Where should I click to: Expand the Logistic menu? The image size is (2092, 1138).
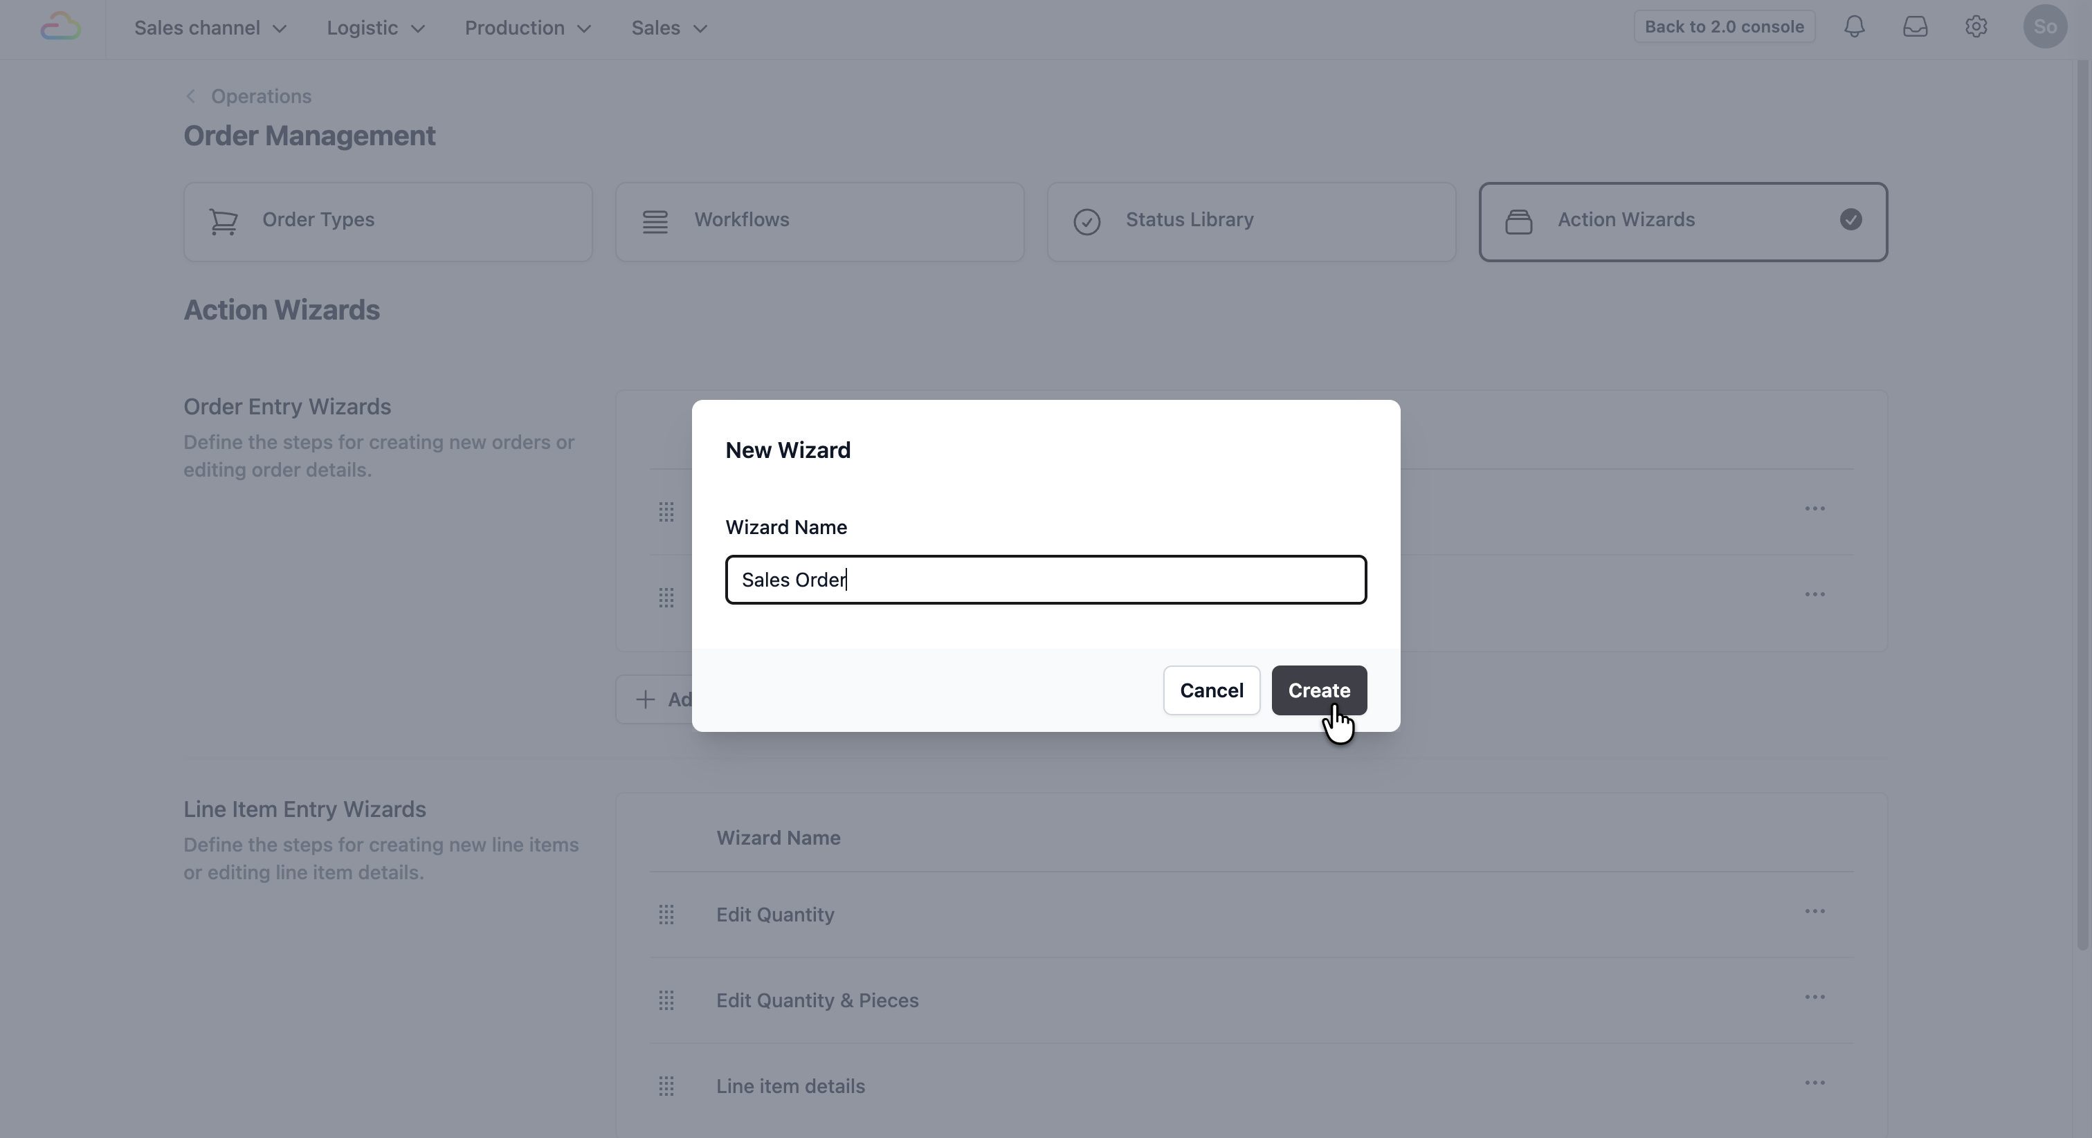click(375, 28)
